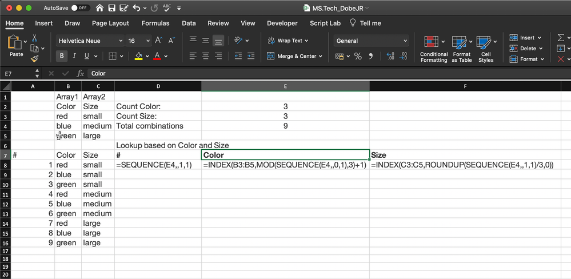Apply Comma Style format
This screenshot has height=279, width=571.
(x=371, y=56)
